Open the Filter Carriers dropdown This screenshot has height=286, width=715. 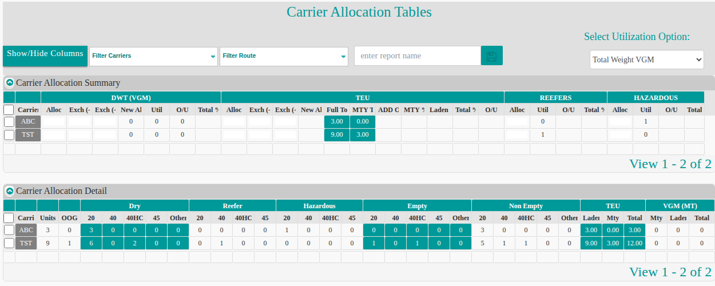pyautogui.click(x=153, y=56)
